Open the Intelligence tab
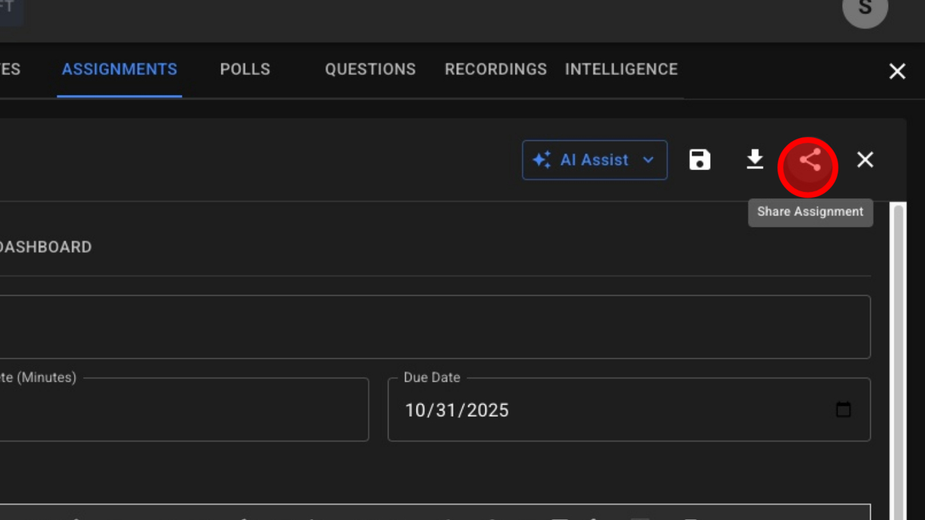925x520 pixels. pyautogui.click(x=621, y=69)
